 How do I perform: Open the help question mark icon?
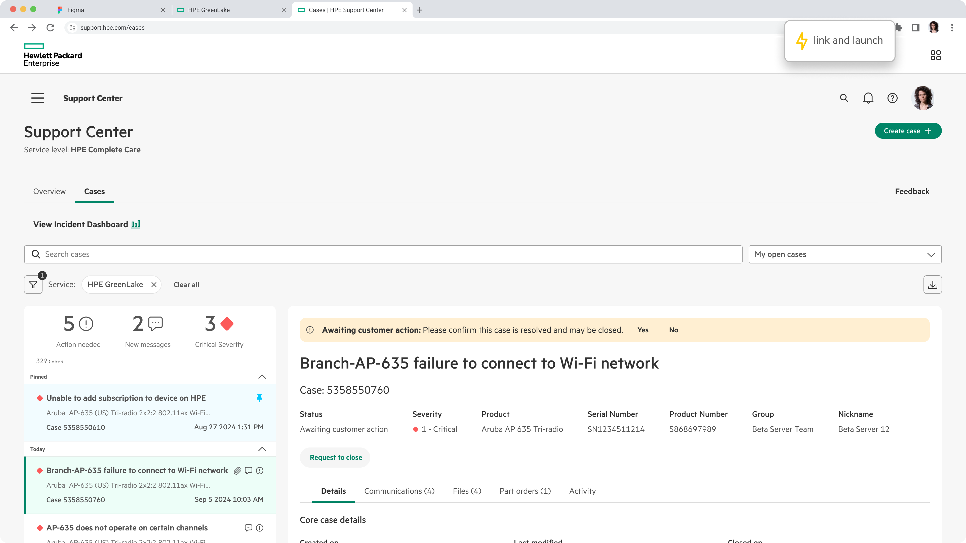click(893, 98)
